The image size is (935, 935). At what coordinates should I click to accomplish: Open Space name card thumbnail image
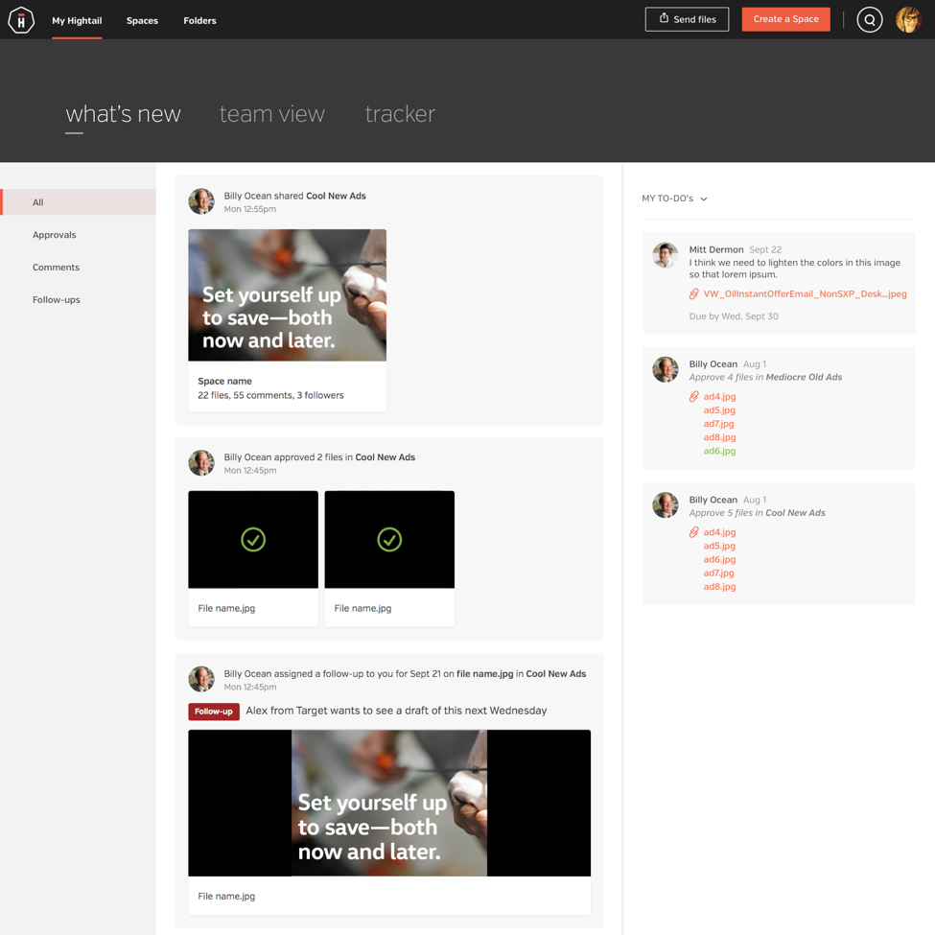[x=287, y=295]
